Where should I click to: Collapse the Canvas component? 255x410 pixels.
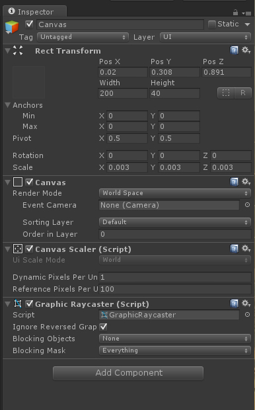click(8, 182)
